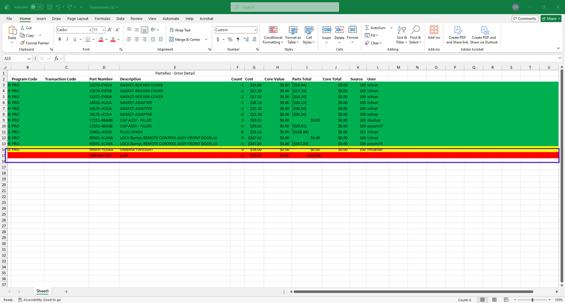Click the Search box in the title bar

tap(285, 7)
